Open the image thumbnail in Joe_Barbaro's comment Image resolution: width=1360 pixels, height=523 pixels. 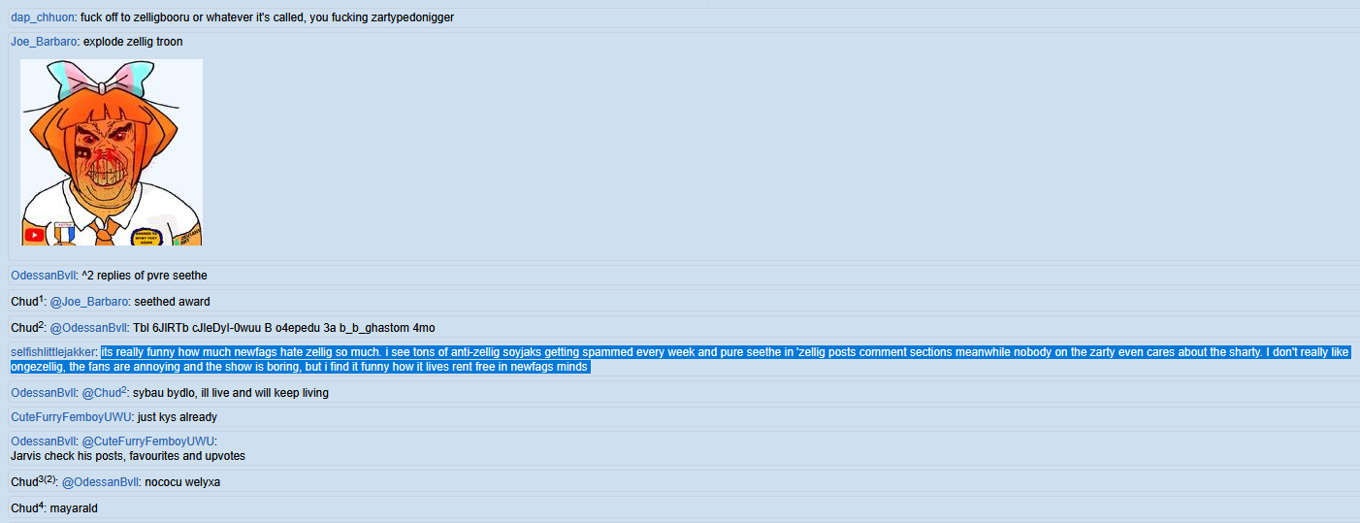click(x=112, y=152)
